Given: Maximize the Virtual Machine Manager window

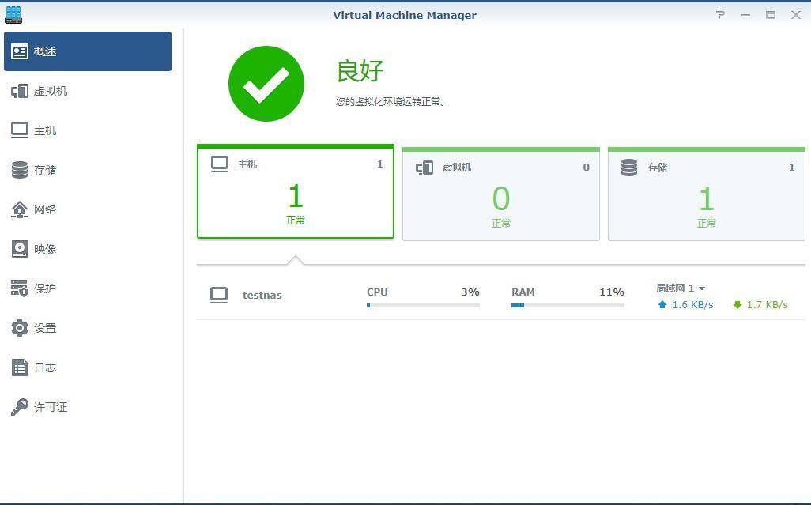Looking at the screenshot, I should [x=771, y=15].
